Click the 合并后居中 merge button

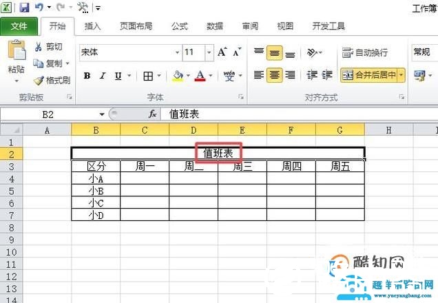[x=369, y=75]
